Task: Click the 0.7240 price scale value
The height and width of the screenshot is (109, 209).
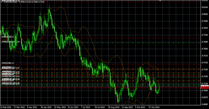Action: point(205,77)
